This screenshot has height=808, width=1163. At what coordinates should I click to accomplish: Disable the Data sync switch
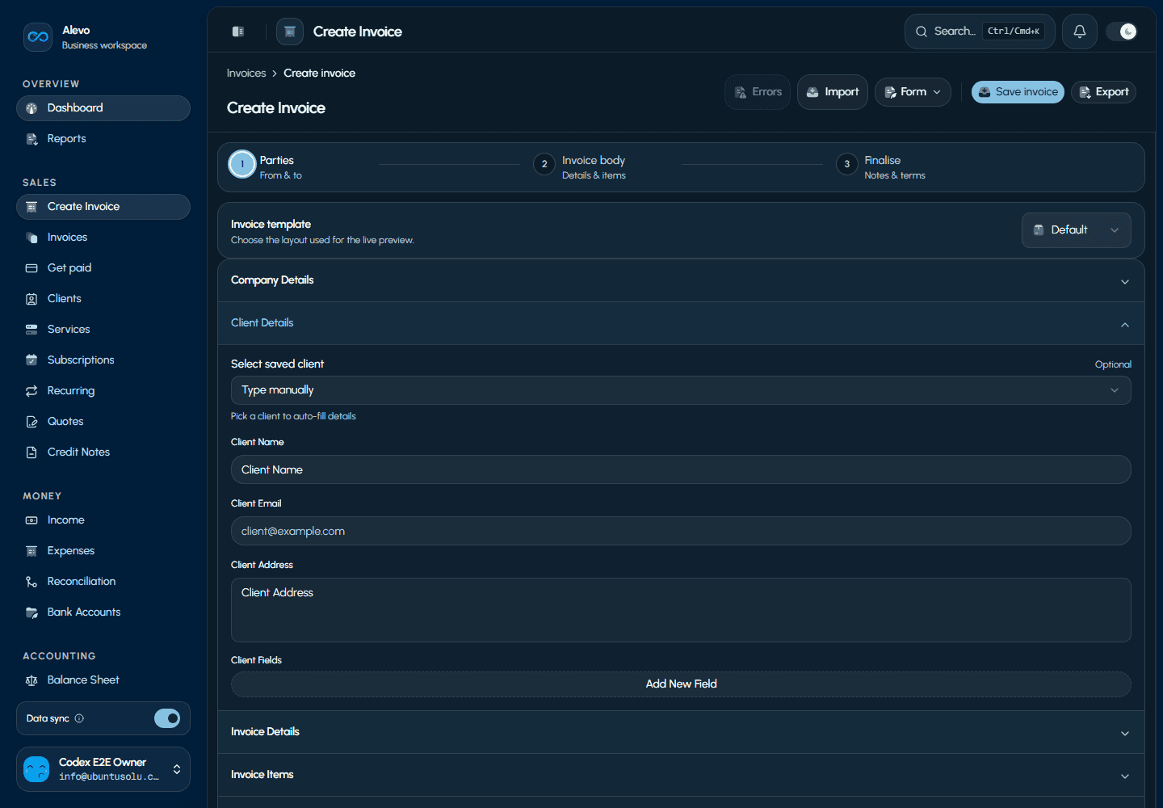167,718
